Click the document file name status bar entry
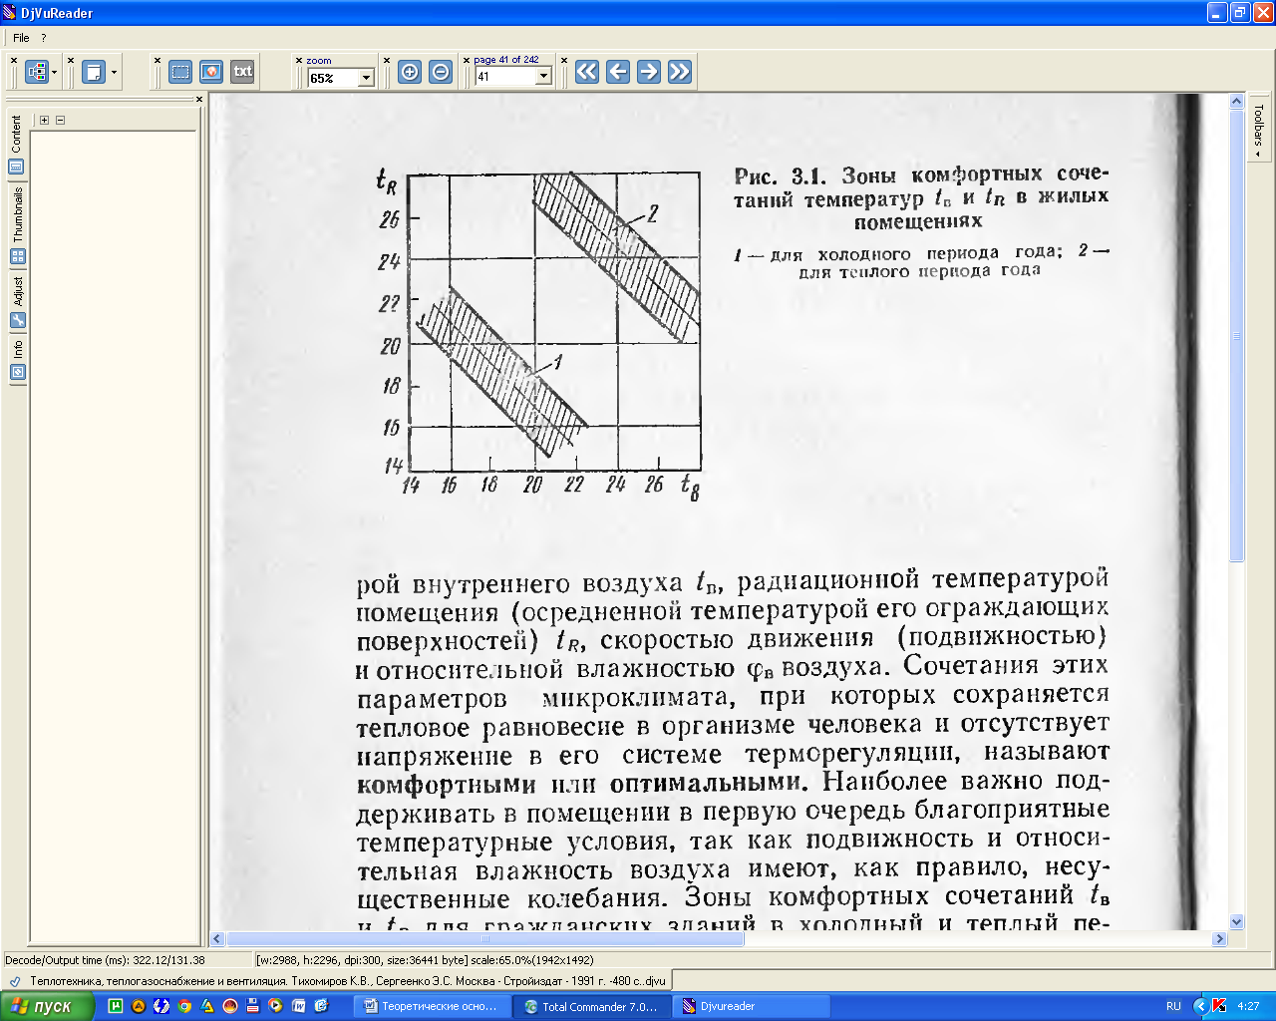The height and width of the screenshot is (1021, 1276). click(347, 981)
